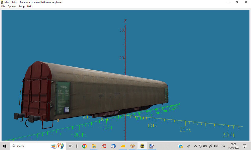This screenshot has height=150, width=251.
Task: Expand hidden system tray icons chevron
Action: [x=195, y=146]
